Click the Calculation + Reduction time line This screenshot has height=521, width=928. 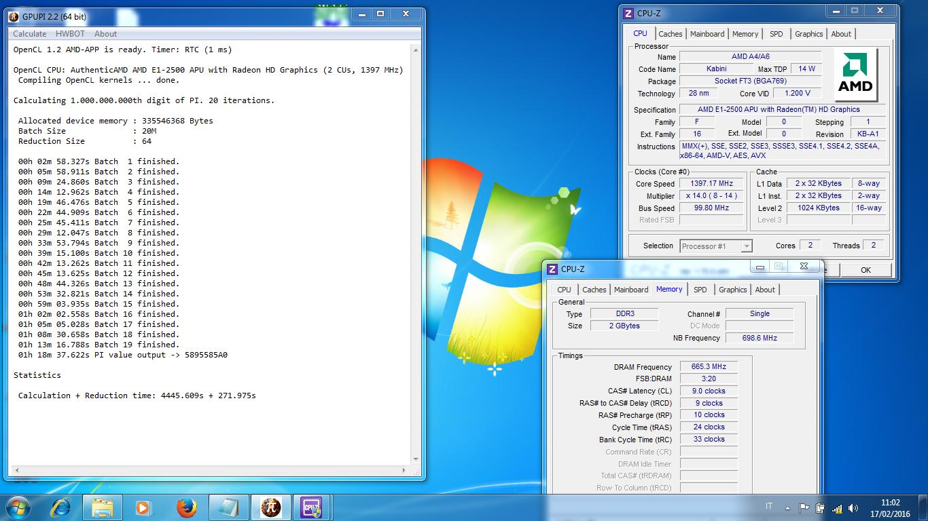[x=137, y=395]
